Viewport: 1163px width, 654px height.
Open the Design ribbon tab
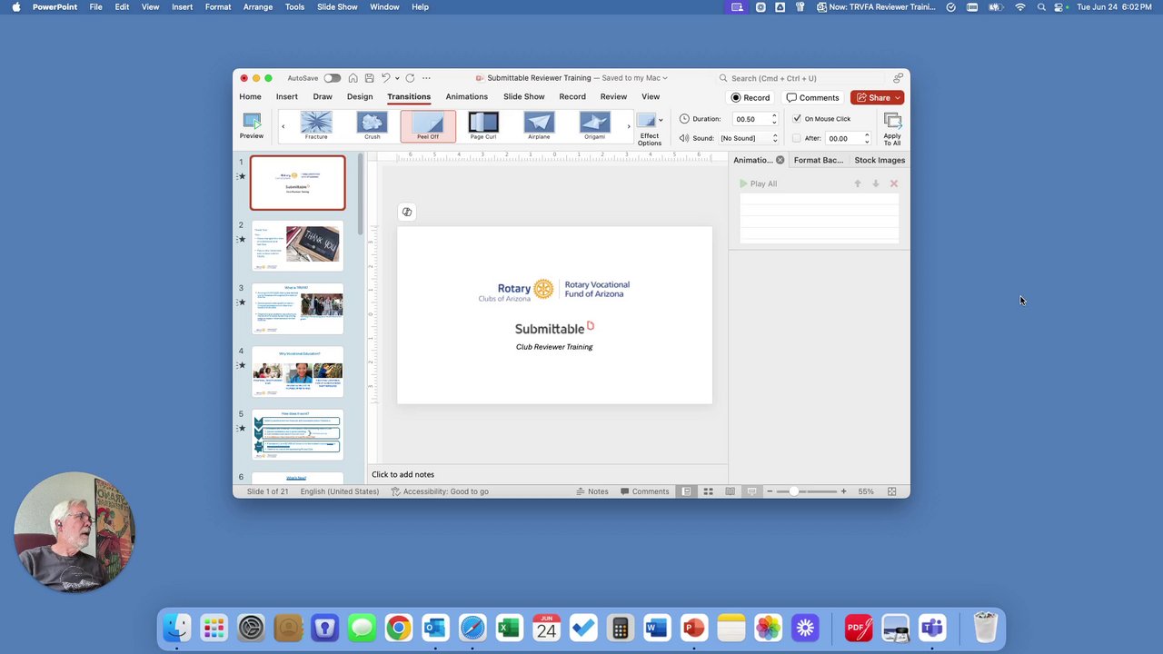point(360,96)
